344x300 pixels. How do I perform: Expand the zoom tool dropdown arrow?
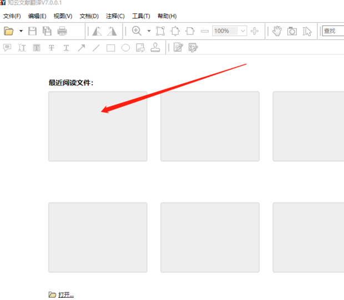click(149, 31)
